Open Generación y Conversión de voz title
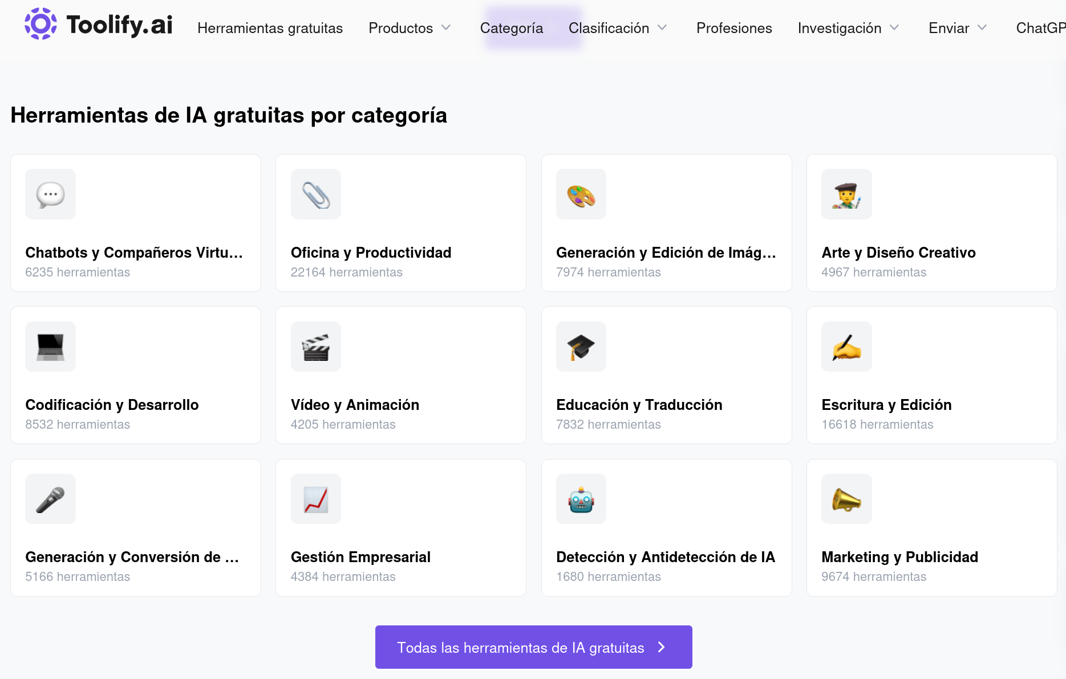1066x679 pixels. [132, 557]
